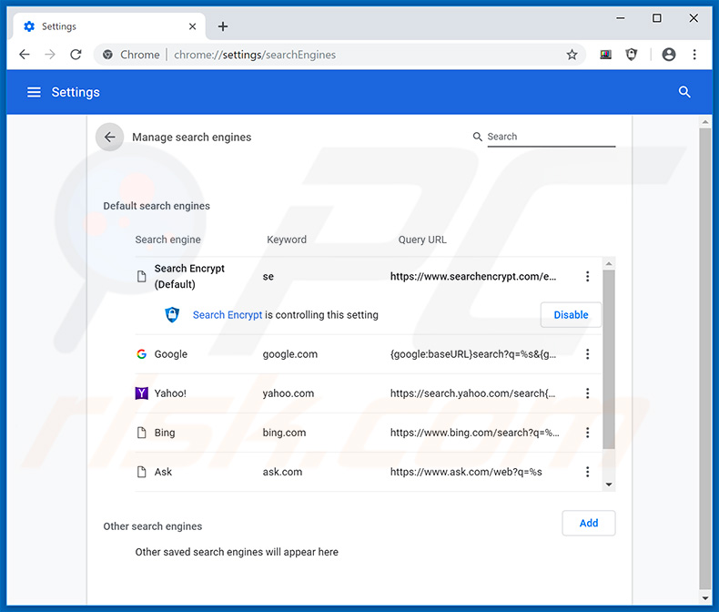The height and width of the screenshot is (612, 719).
Task: Click the Chrome site info icon
Action: [107, 55]
